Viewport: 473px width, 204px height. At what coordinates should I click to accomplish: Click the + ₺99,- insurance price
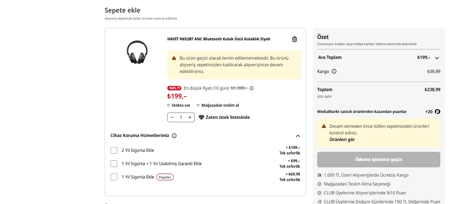click(x=294, y=161)
